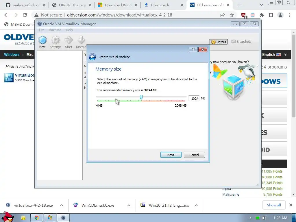The height and width of the screenshot is (222, 296).
Task: Go back with the wizard's blue arrow
Action: (x=92, y=57)
